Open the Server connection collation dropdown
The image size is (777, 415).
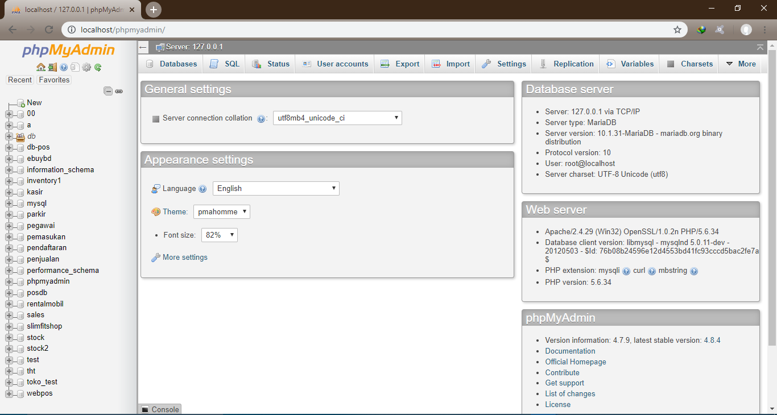337,118
